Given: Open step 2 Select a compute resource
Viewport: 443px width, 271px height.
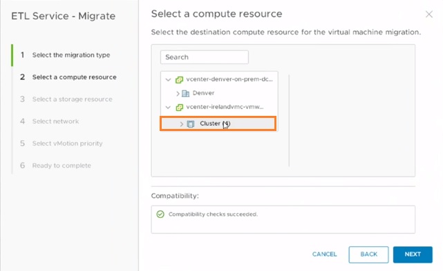Looking at the screenshot, I should [x=75, y=77].
